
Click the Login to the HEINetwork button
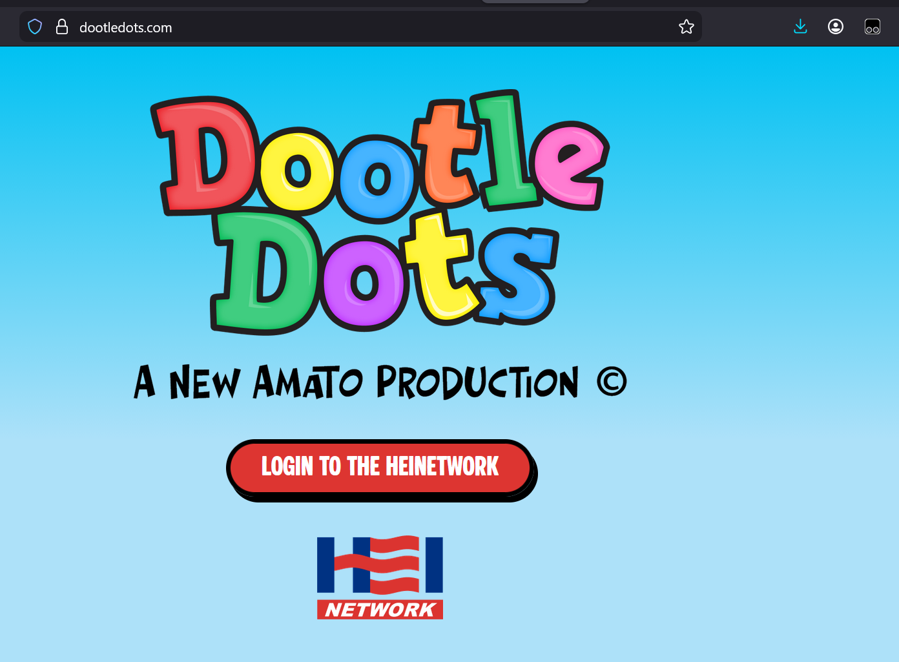click(381, 470)
